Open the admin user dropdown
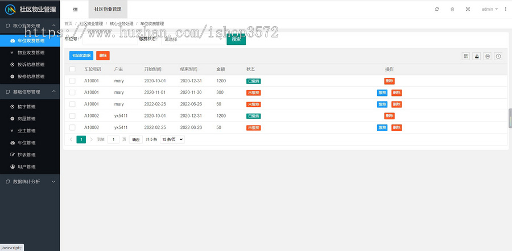The width and height of the screenshot is (512, 251). (489, 9)
